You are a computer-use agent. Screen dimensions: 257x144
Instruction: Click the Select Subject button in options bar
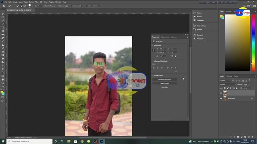click(x=77, y=6)
